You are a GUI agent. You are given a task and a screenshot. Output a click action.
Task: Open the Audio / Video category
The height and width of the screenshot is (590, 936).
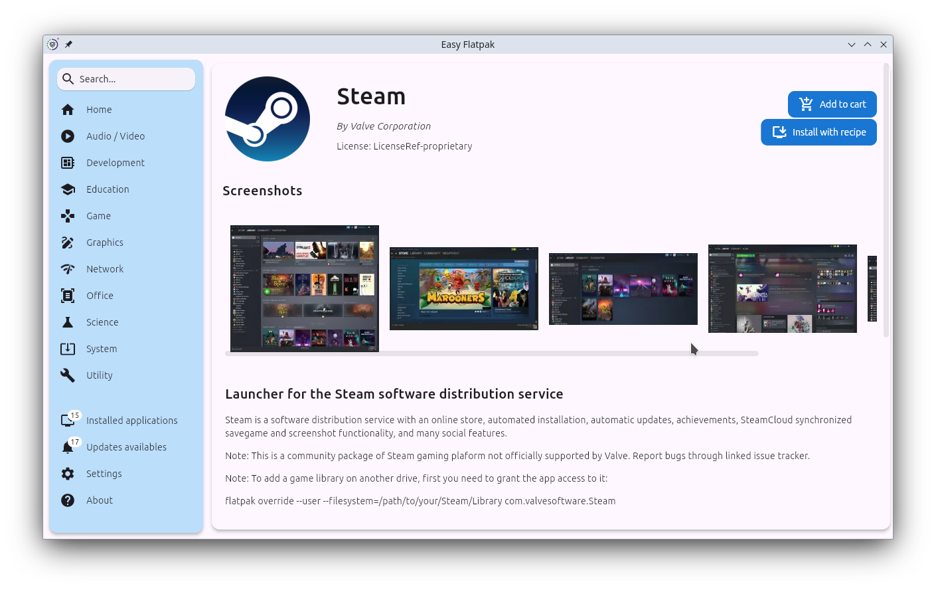pos(116,136)
